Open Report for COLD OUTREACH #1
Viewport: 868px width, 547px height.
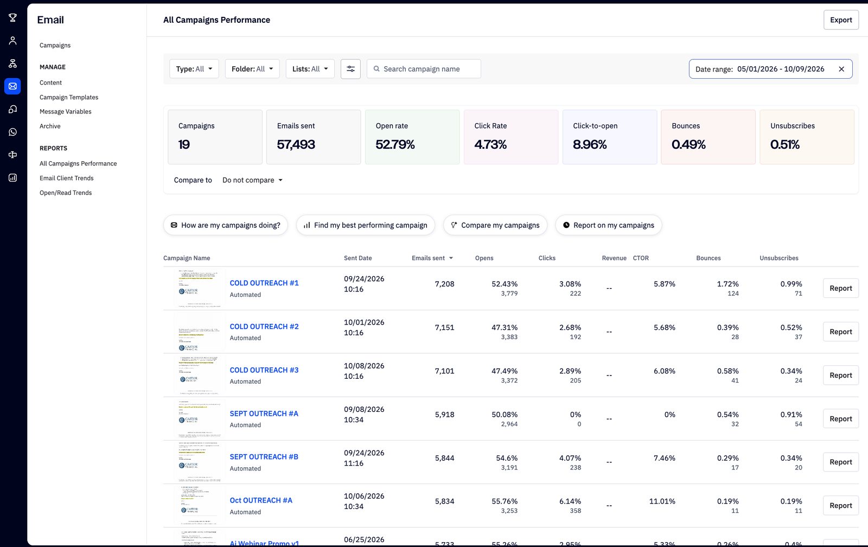[x=840, y=289]
